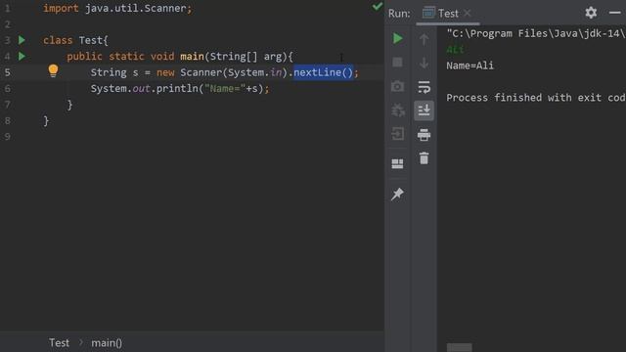
Task: Click main() in the breadcrumb bar
Action: click(107, 343)
